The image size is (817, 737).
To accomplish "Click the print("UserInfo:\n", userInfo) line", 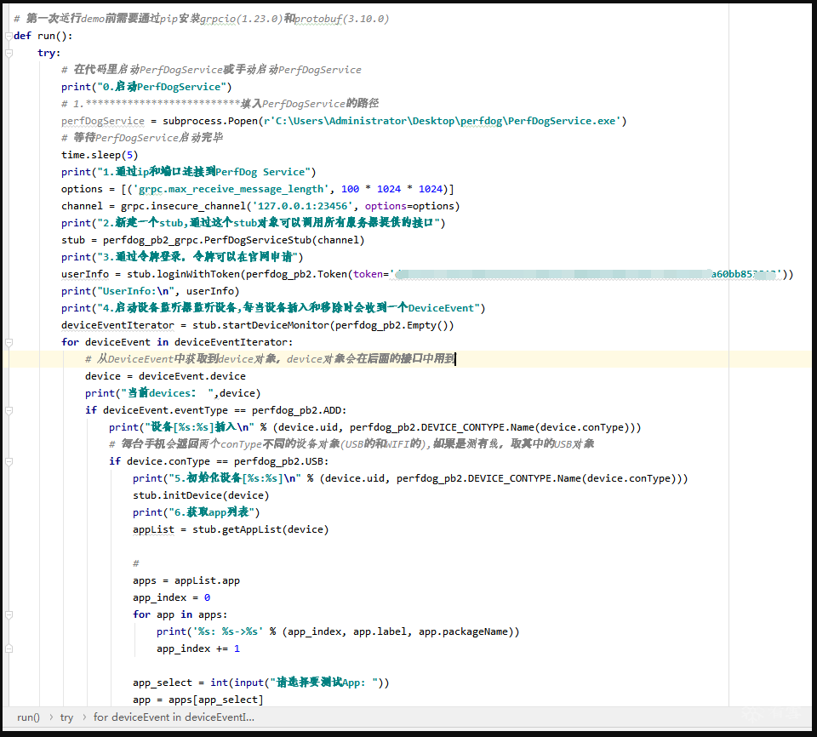I will 150,291.
